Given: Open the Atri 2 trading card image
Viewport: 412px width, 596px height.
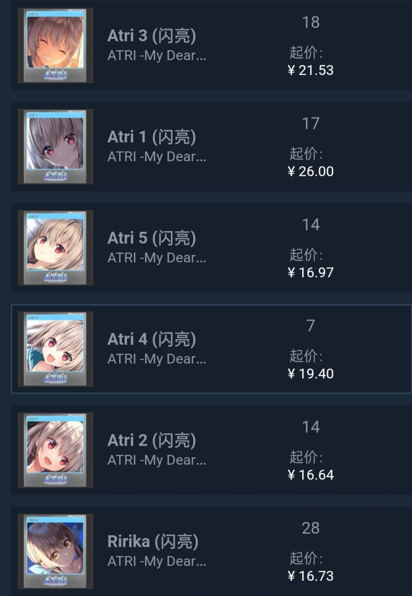Looking at the screenshot, I should [x=55, y=450].
